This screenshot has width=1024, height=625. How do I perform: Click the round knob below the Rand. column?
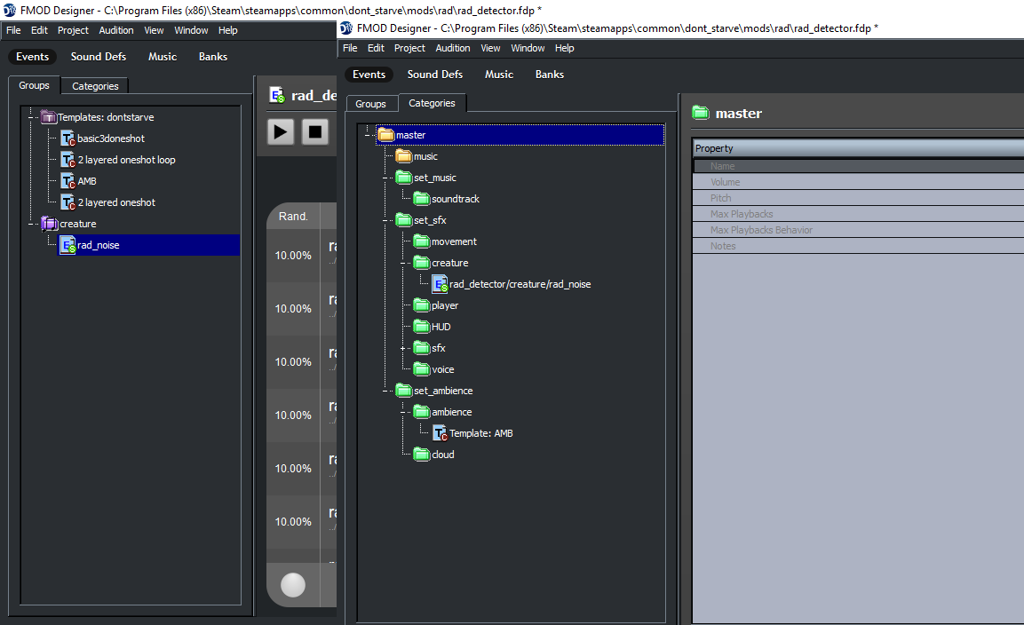(x=293, y=584)
